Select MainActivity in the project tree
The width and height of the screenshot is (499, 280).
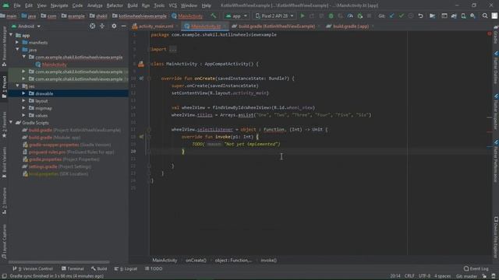54,65
